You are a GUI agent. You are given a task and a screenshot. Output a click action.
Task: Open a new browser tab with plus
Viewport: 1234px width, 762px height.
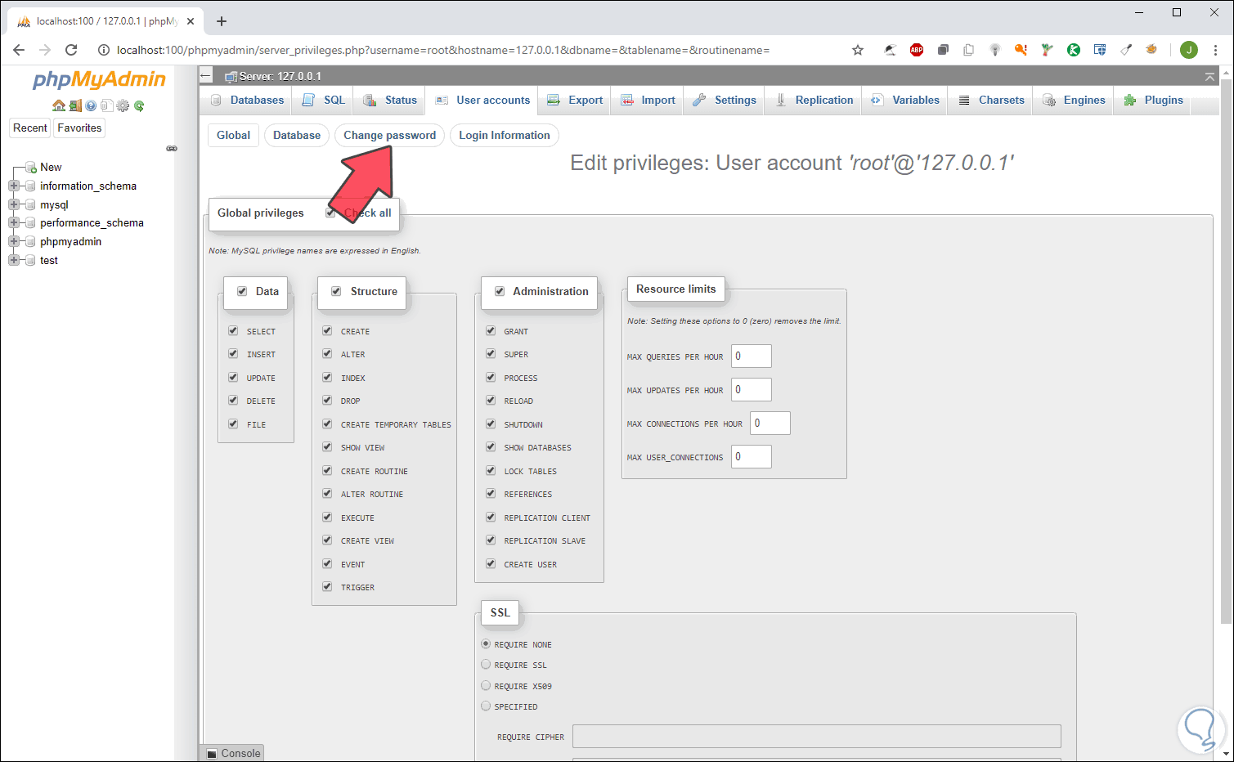tap(222, 21)
